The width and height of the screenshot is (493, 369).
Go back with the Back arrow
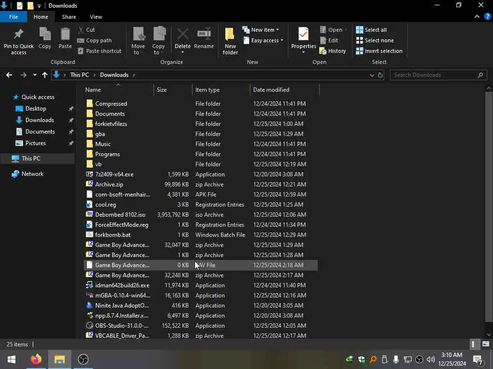pyautogui.click(x=9, y=75)
